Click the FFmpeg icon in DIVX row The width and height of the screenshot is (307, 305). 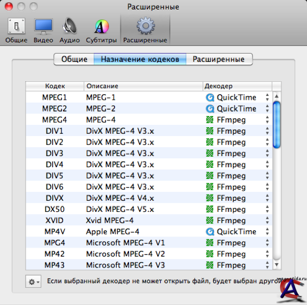210,198
